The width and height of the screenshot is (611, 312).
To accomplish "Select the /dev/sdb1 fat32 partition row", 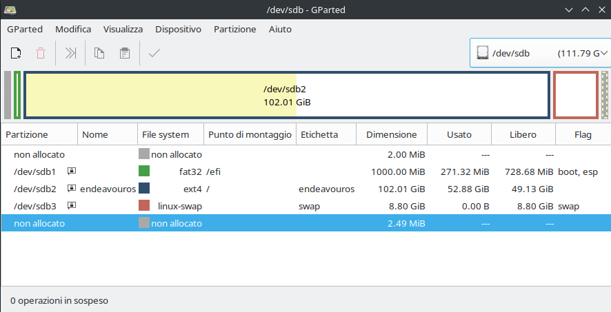I will click(x=306, y=171).
